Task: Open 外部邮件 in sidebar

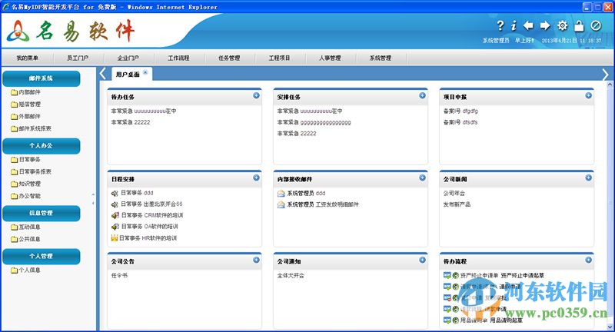Action: (30, 116)
